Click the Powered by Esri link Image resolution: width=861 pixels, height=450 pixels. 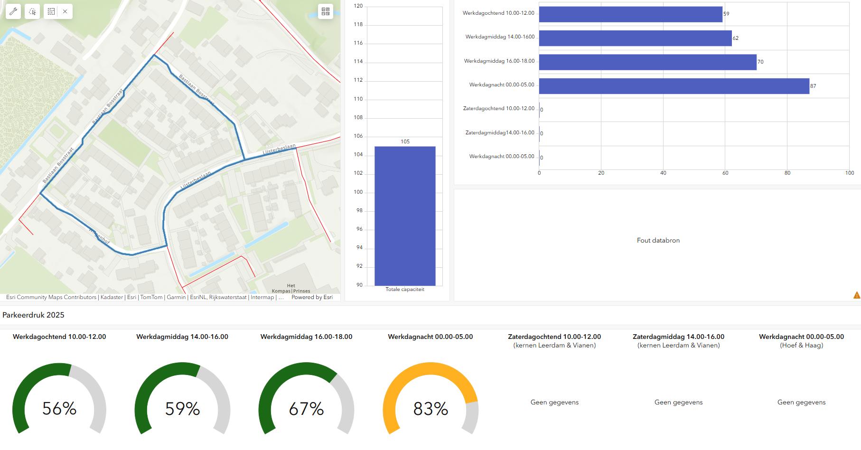[312, 297]
